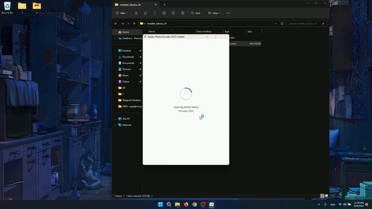The width and height of the screenshot is (372, 209).
Task: Select Network in navigation pane
Action: [x=127, y=125]
